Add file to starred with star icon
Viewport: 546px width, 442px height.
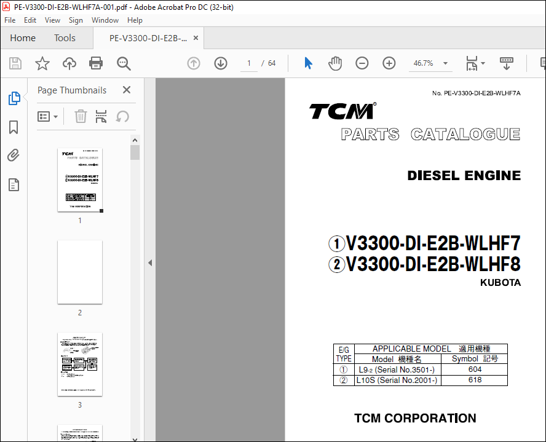click(x=42, y=63)
